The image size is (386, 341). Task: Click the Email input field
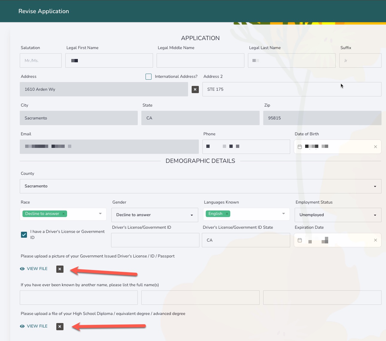[109, 147]
